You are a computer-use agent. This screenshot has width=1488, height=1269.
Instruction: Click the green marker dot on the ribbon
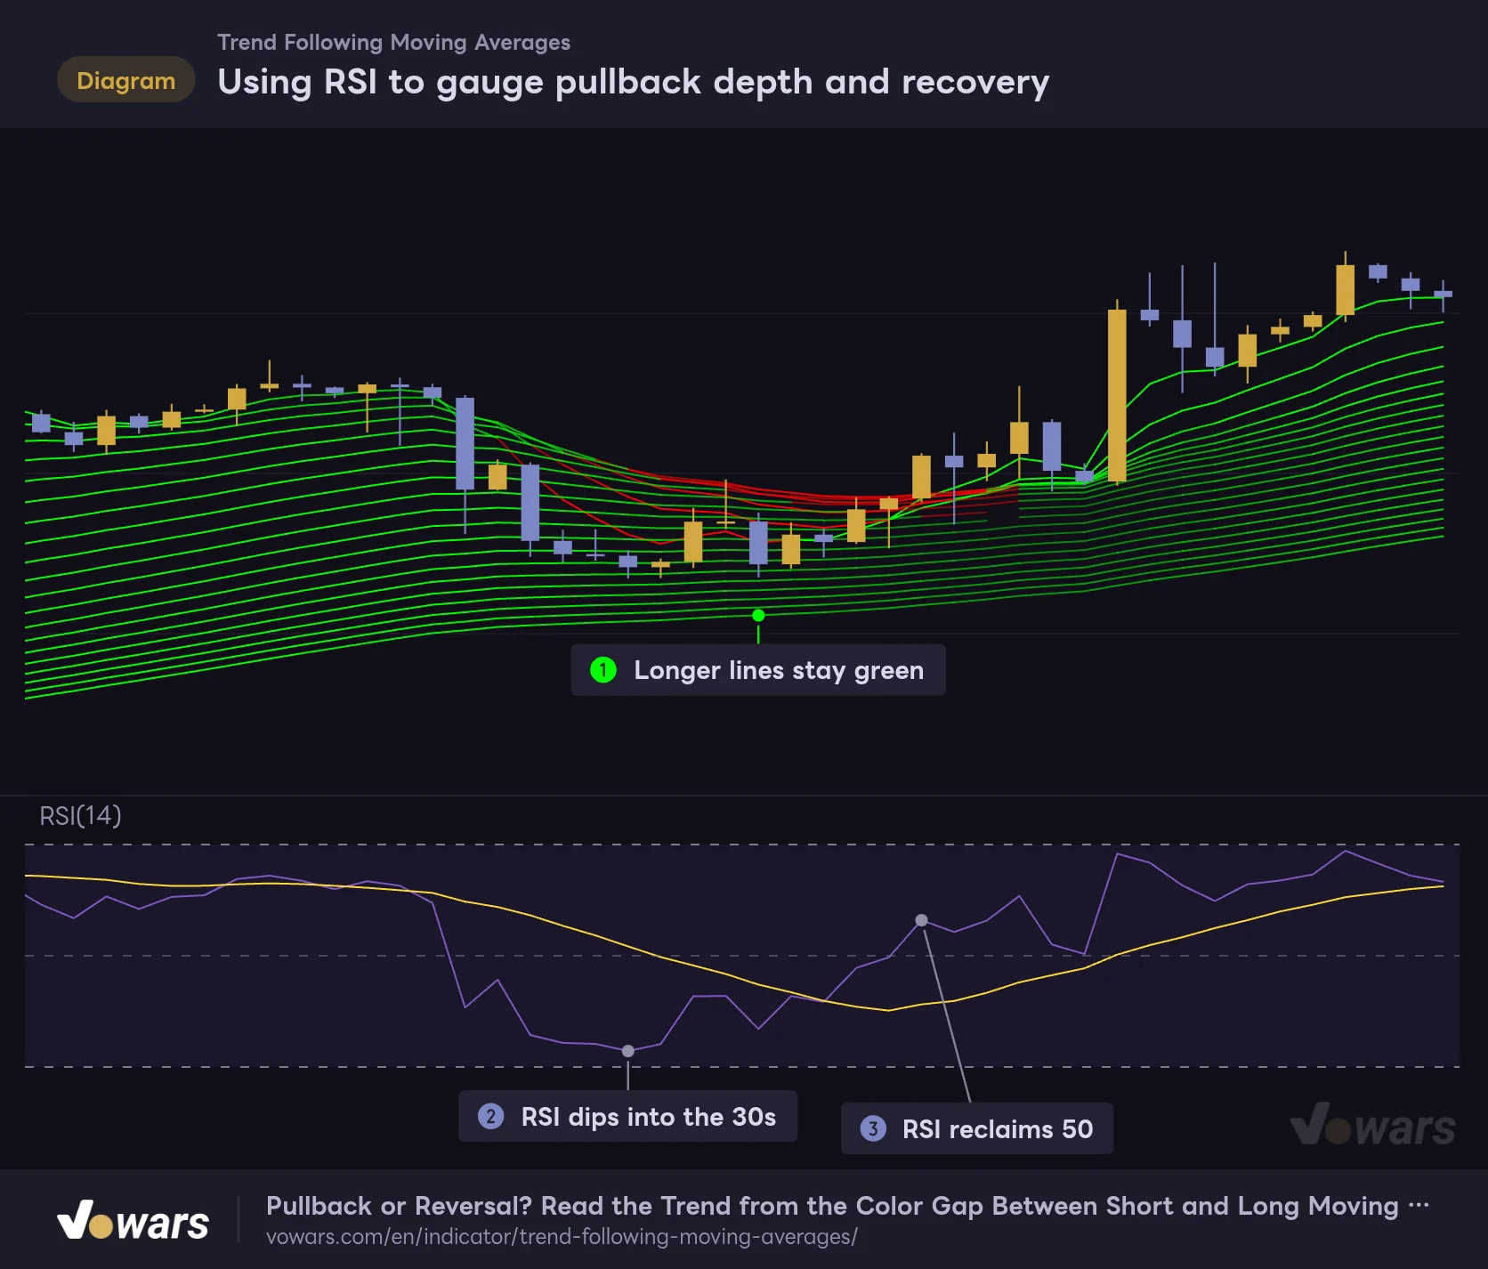coord(758,615)
